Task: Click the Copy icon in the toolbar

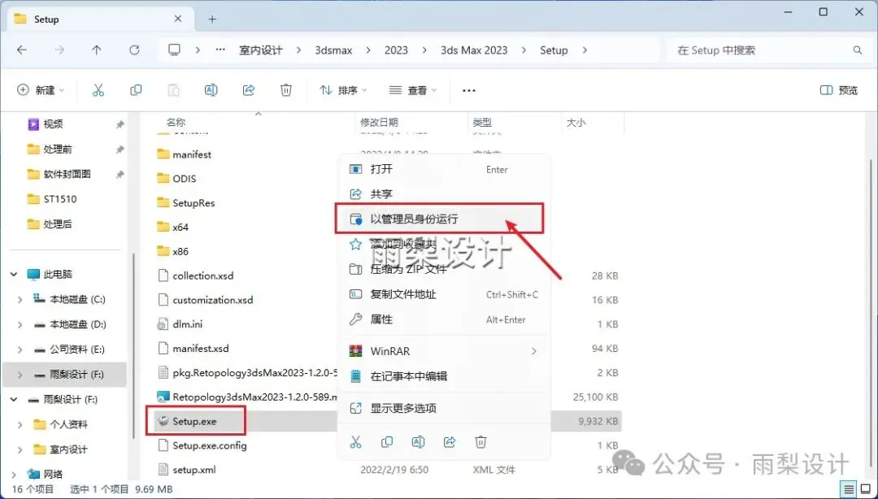Action: (x=136, y=90)
